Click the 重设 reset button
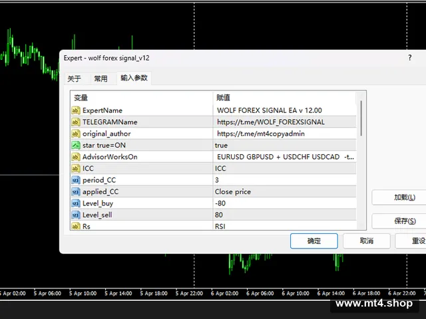426x319 pixels. (411, 241)
